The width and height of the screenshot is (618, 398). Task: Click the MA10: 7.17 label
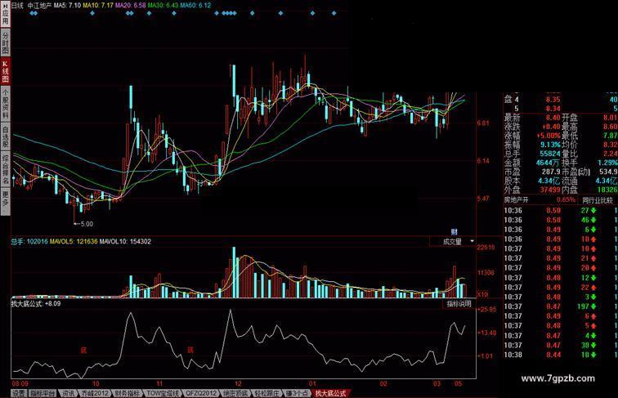tap(98, 6)
